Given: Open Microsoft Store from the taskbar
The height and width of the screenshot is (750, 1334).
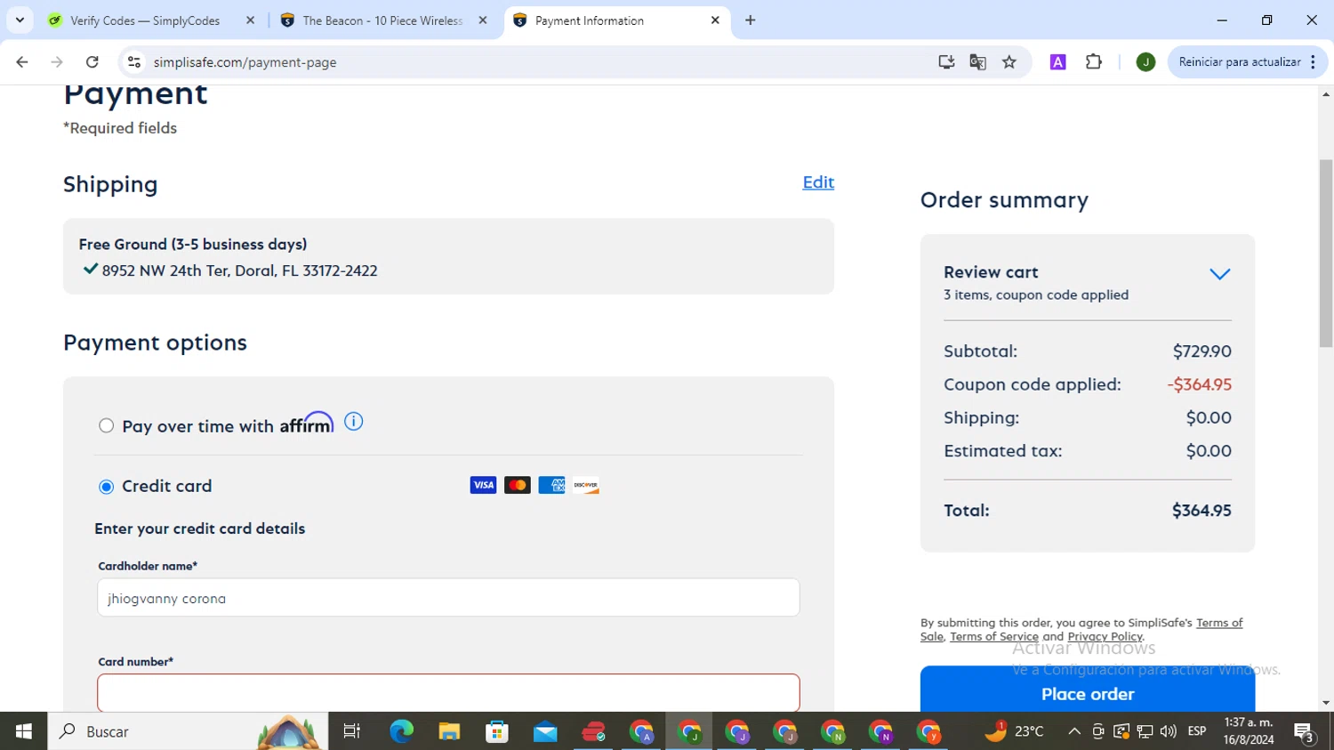Looking at the screenshot, I should (497, 731).
